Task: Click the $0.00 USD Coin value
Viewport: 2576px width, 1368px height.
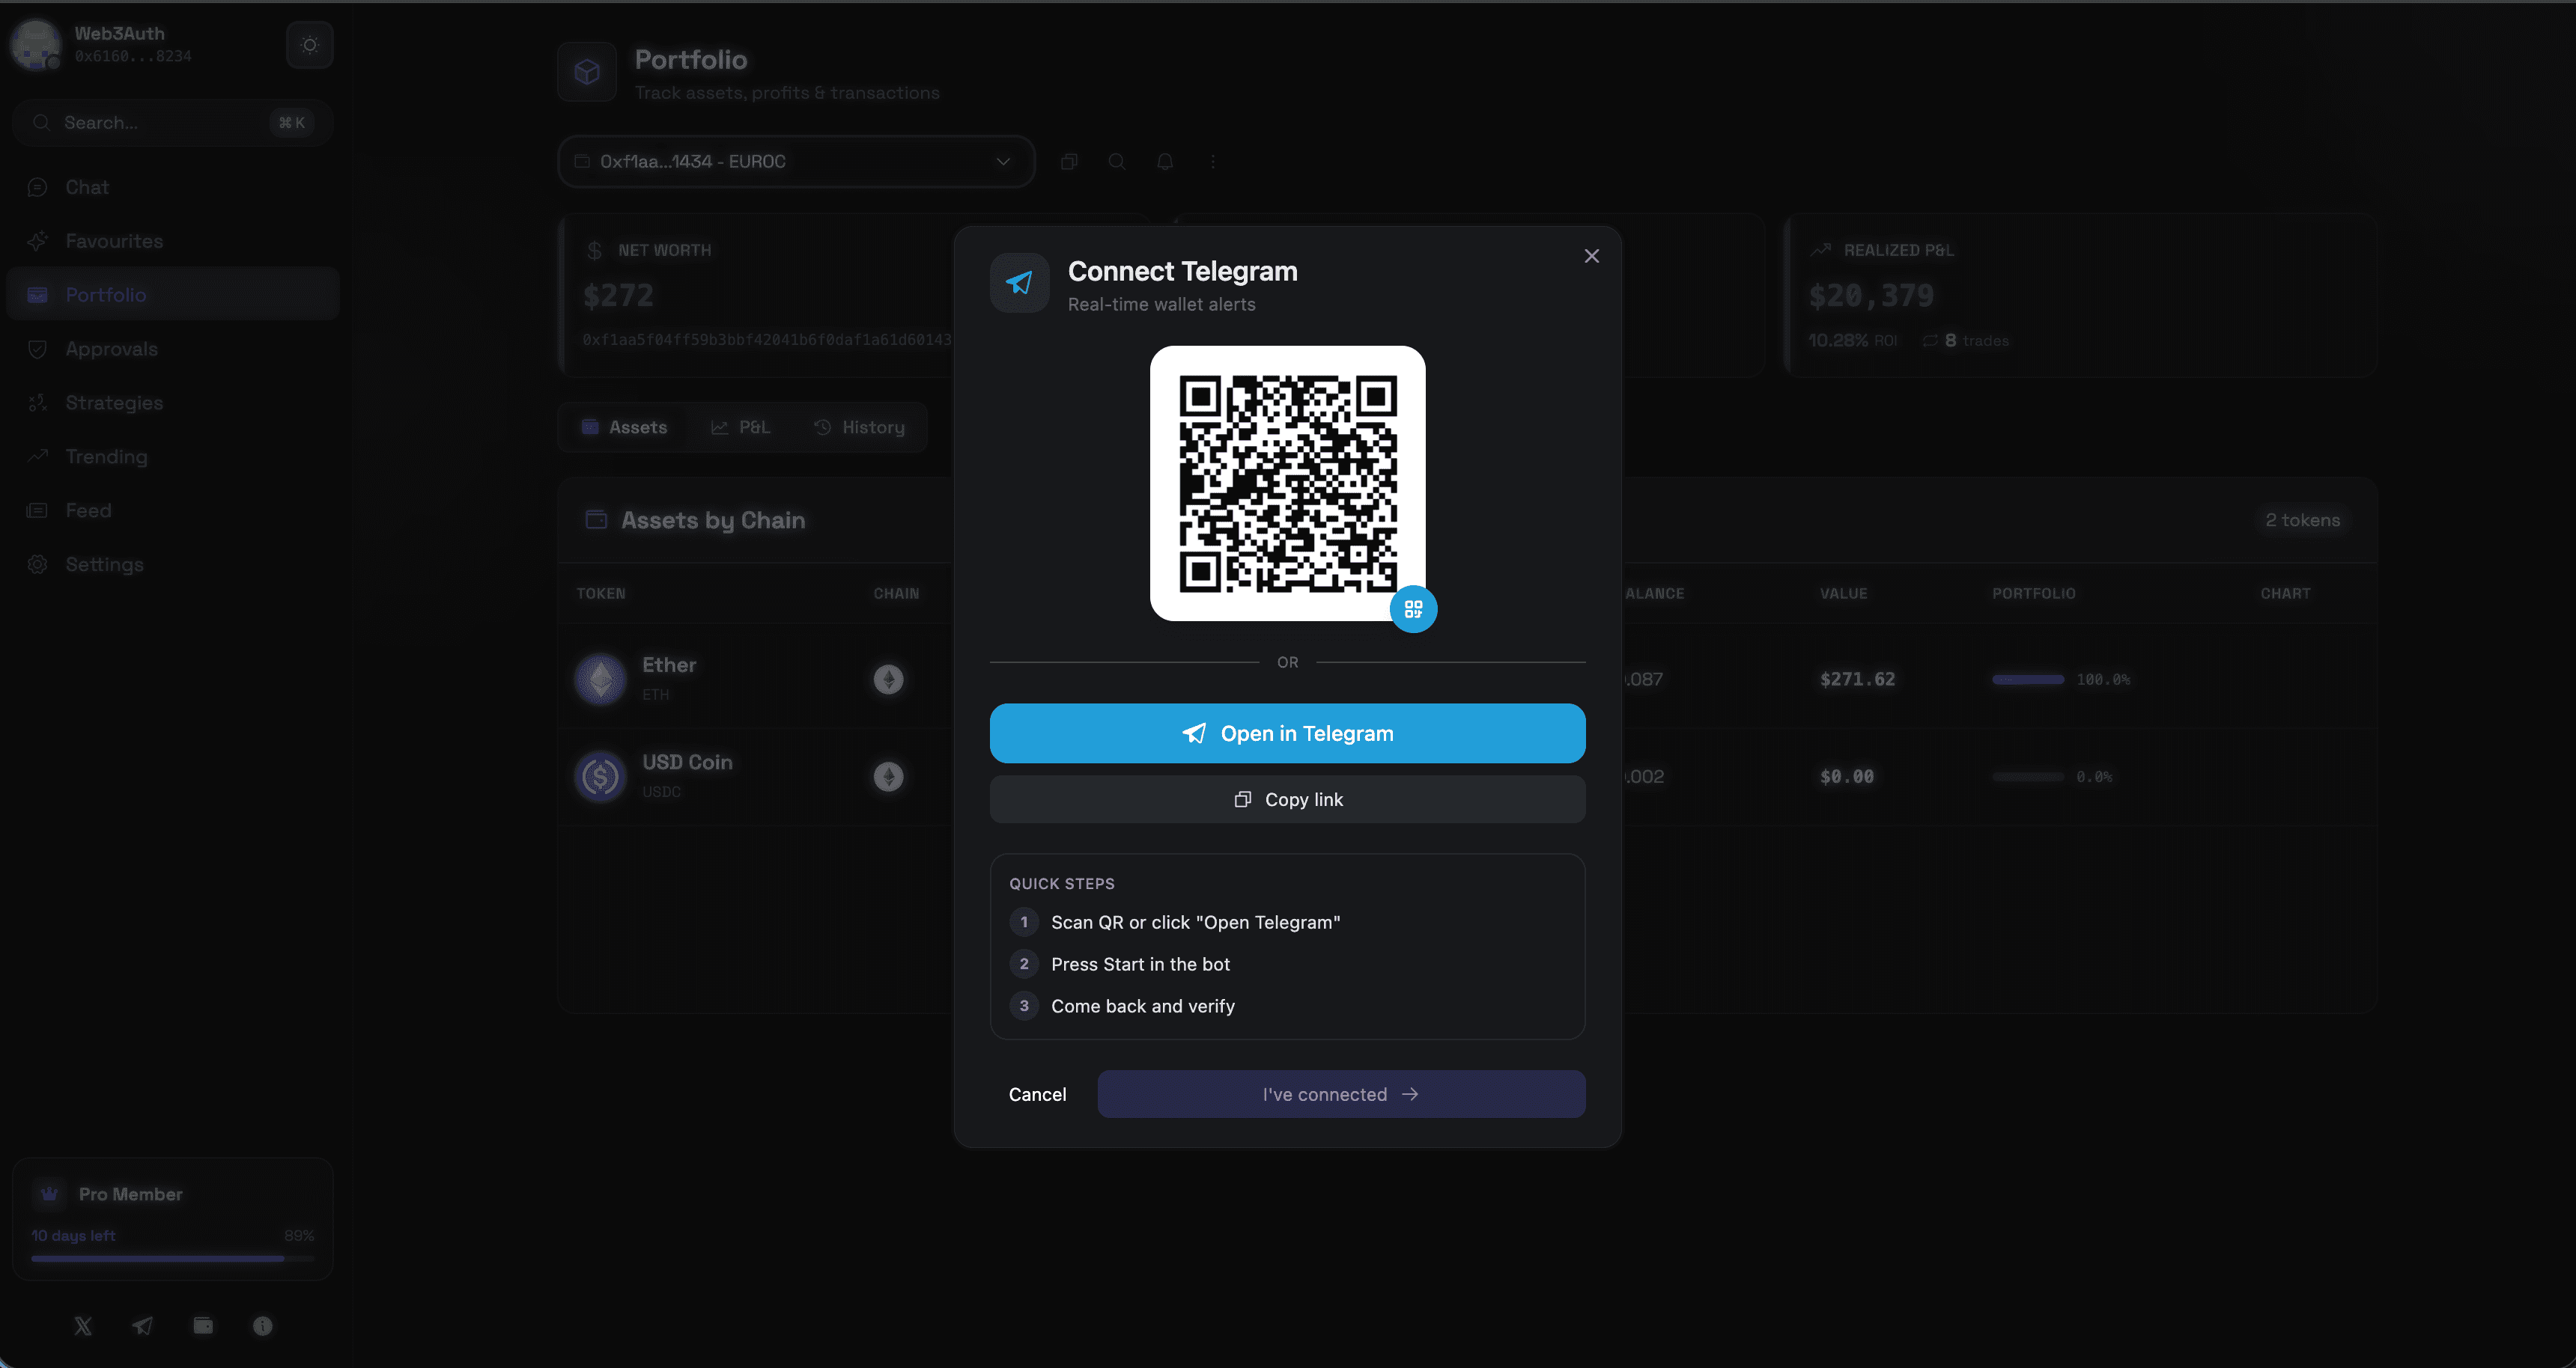Action: (1847, 777)
